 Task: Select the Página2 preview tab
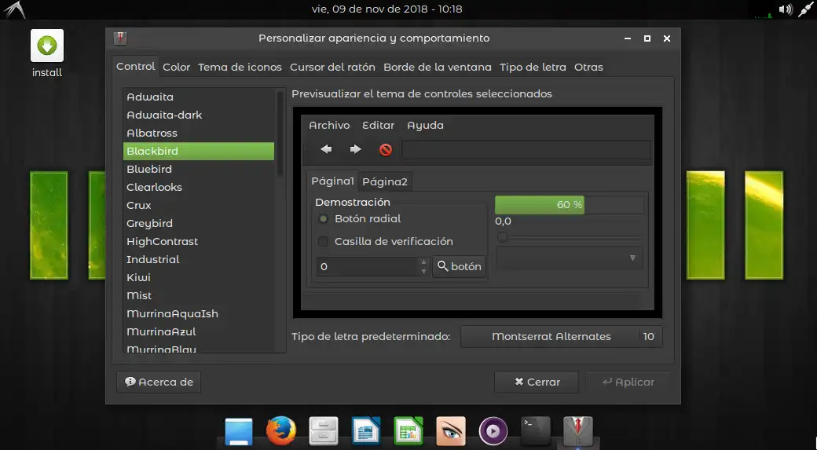(385, 181)
